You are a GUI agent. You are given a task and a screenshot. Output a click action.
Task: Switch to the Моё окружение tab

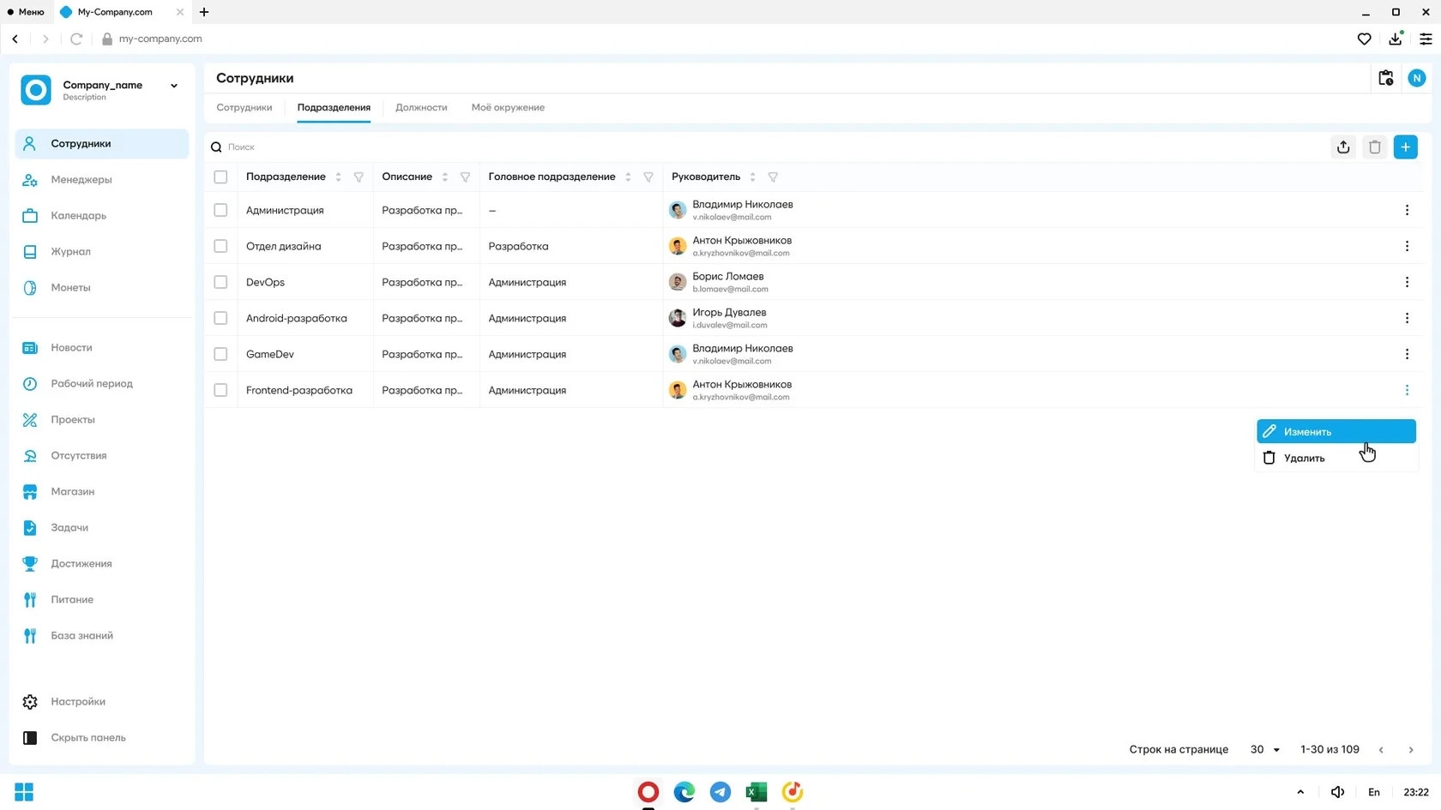508,108
